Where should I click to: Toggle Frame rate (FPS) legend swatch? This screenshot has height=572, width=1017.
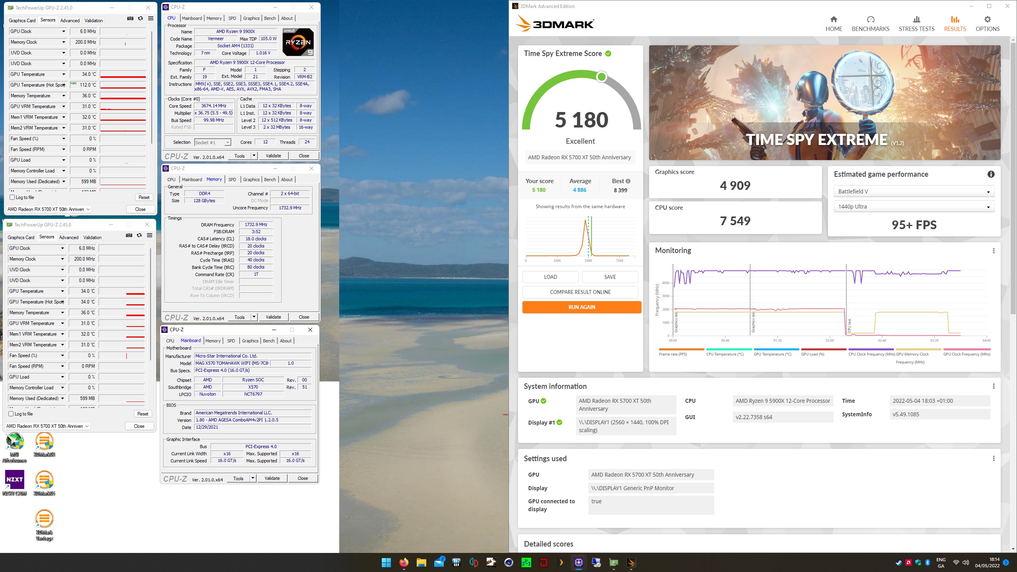tap(681, 350)
